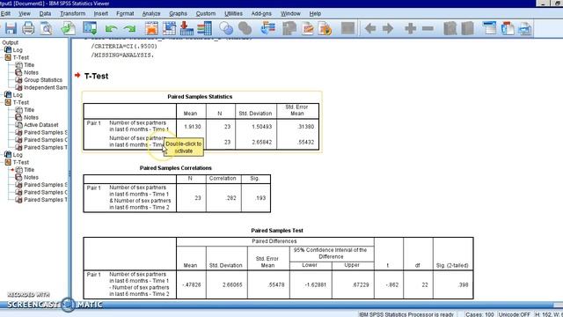The image size is (563, 317).
Task: Click the Go to Case icon
Action: [x=169, y=28]
